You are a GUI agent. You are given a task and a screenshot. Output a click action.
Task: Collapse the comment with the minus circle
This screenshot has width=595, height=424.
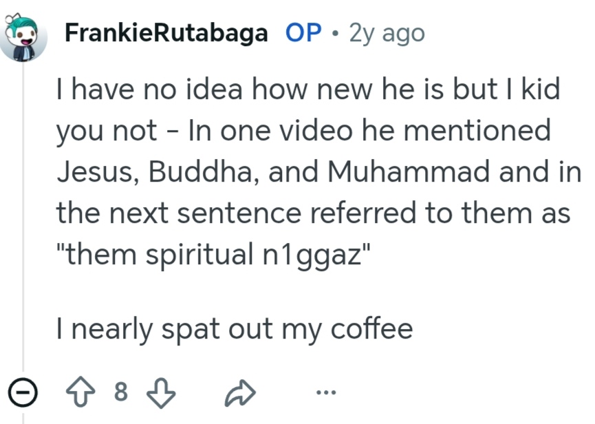[x=23, y=393]
